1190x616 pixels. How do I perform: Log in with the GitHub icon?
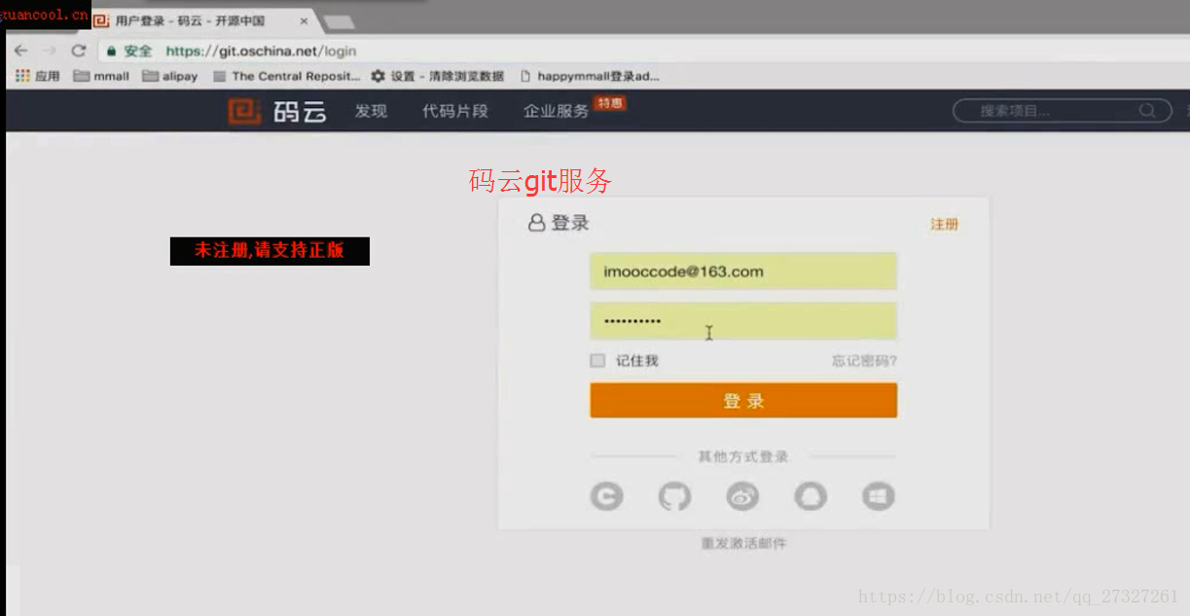674,496
